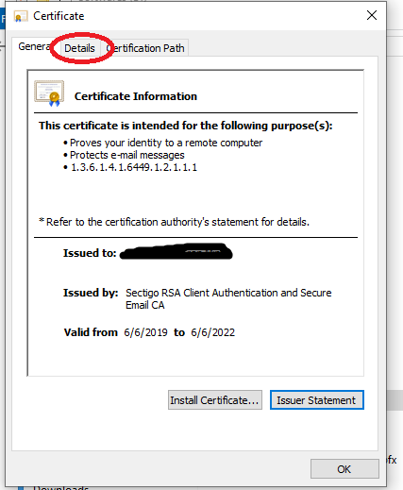This screenshot has width=403, height=490.
Task: Open the Certification Path tab
Action: [145, 48]
